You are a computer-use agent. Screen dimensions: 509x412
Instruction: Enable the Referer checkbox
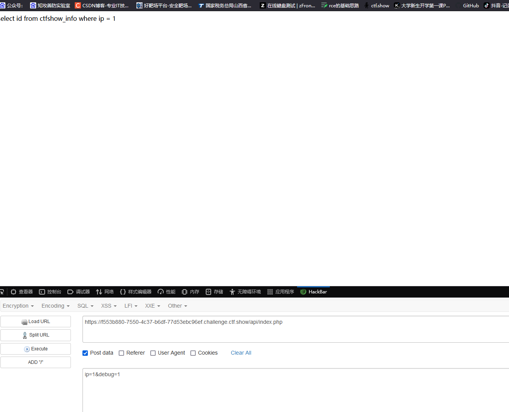(121, 353)
